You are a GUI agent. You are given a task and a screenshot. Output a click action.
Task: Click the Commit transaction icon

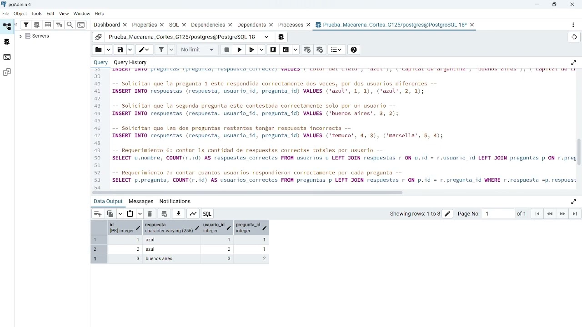pos(308,50)
